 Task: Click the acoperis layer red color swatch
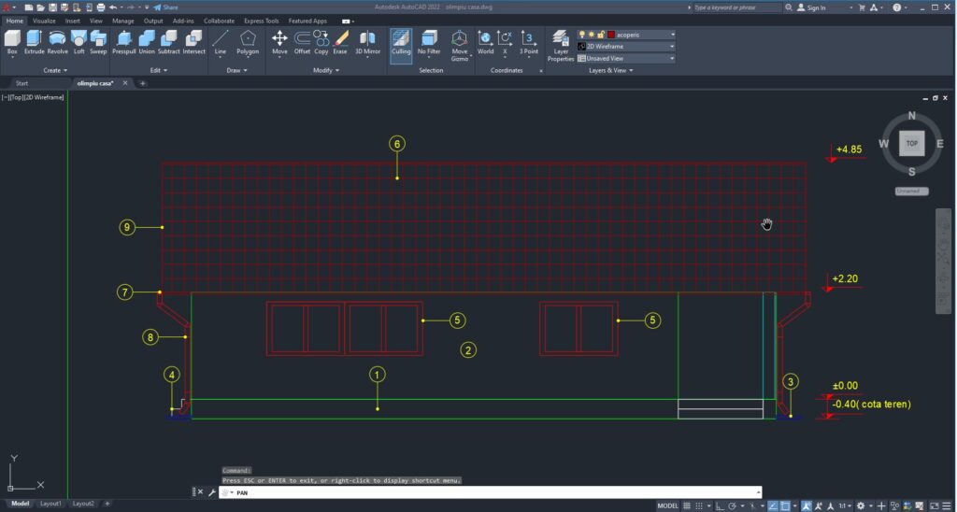[610, 35]
